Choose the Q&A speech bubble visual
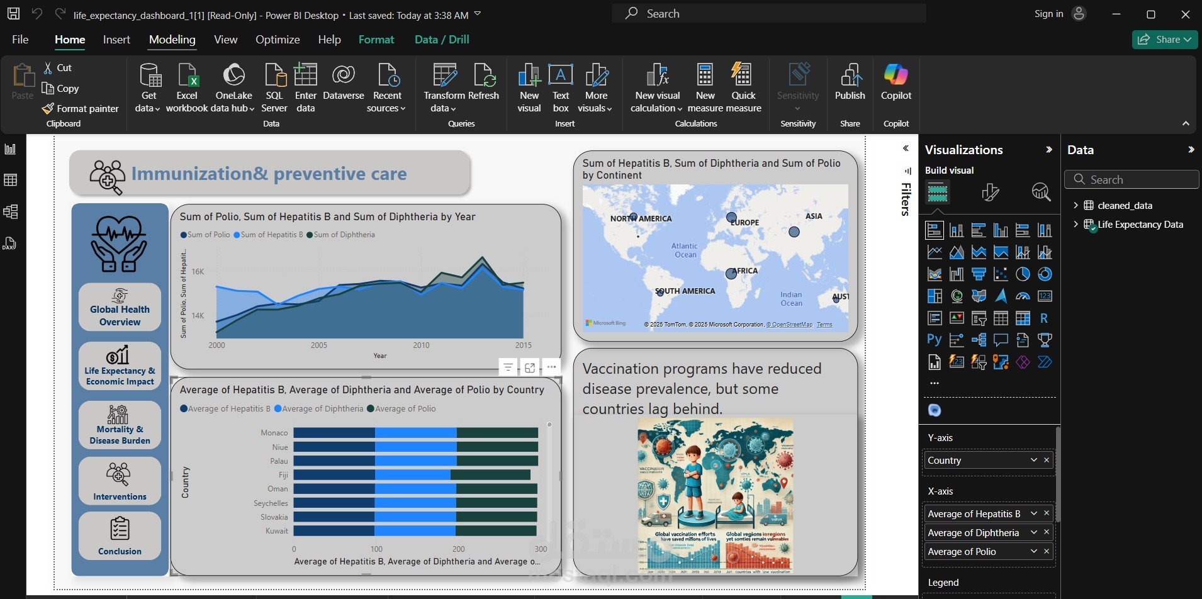 1001,340
